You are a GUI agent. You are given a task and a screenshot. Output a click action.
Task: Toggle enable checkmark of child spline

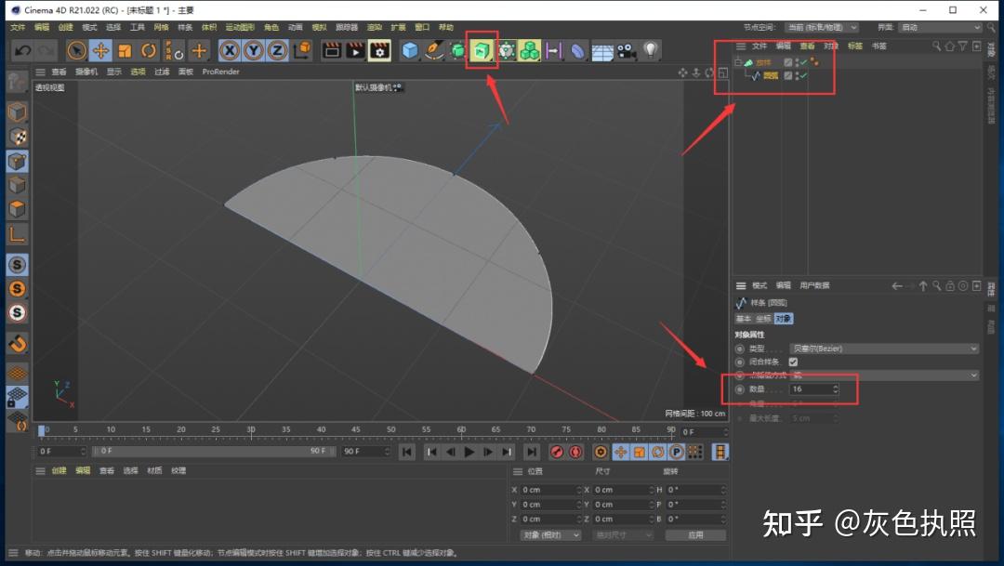tap(802, 75)
